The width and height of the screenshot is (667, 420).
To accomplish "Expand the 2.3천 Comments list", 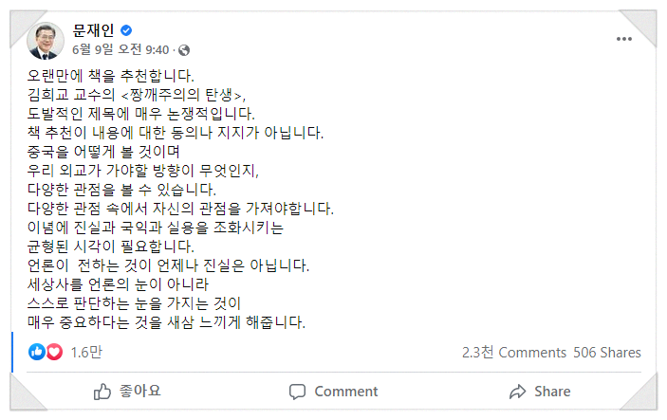I will click(512, 352).
